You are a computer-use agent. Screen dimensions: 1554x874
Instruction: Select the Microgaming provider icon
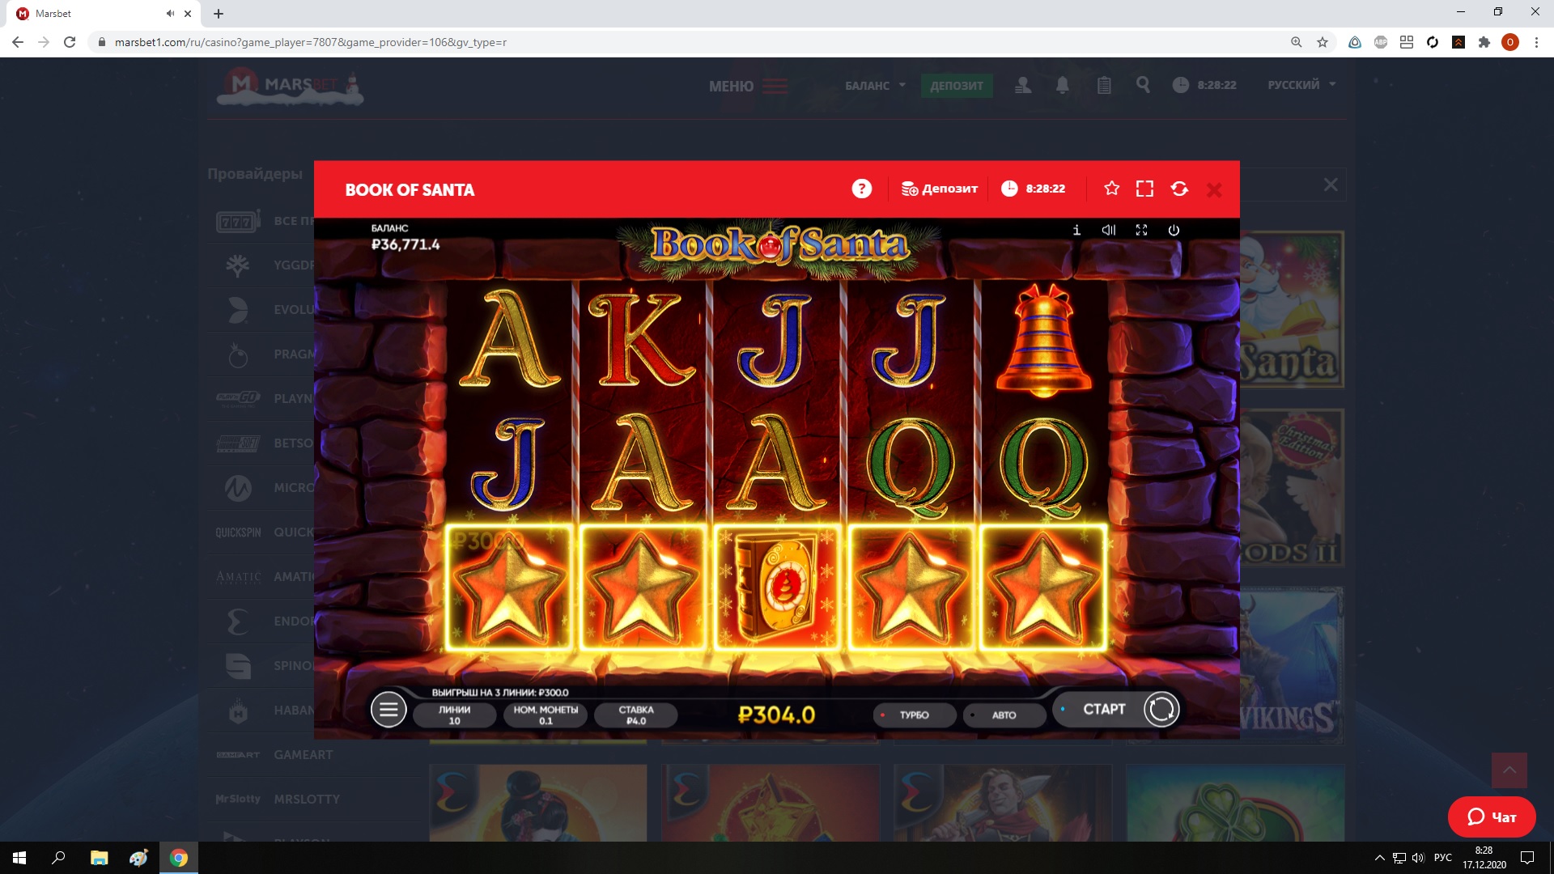tap(238, 488)
